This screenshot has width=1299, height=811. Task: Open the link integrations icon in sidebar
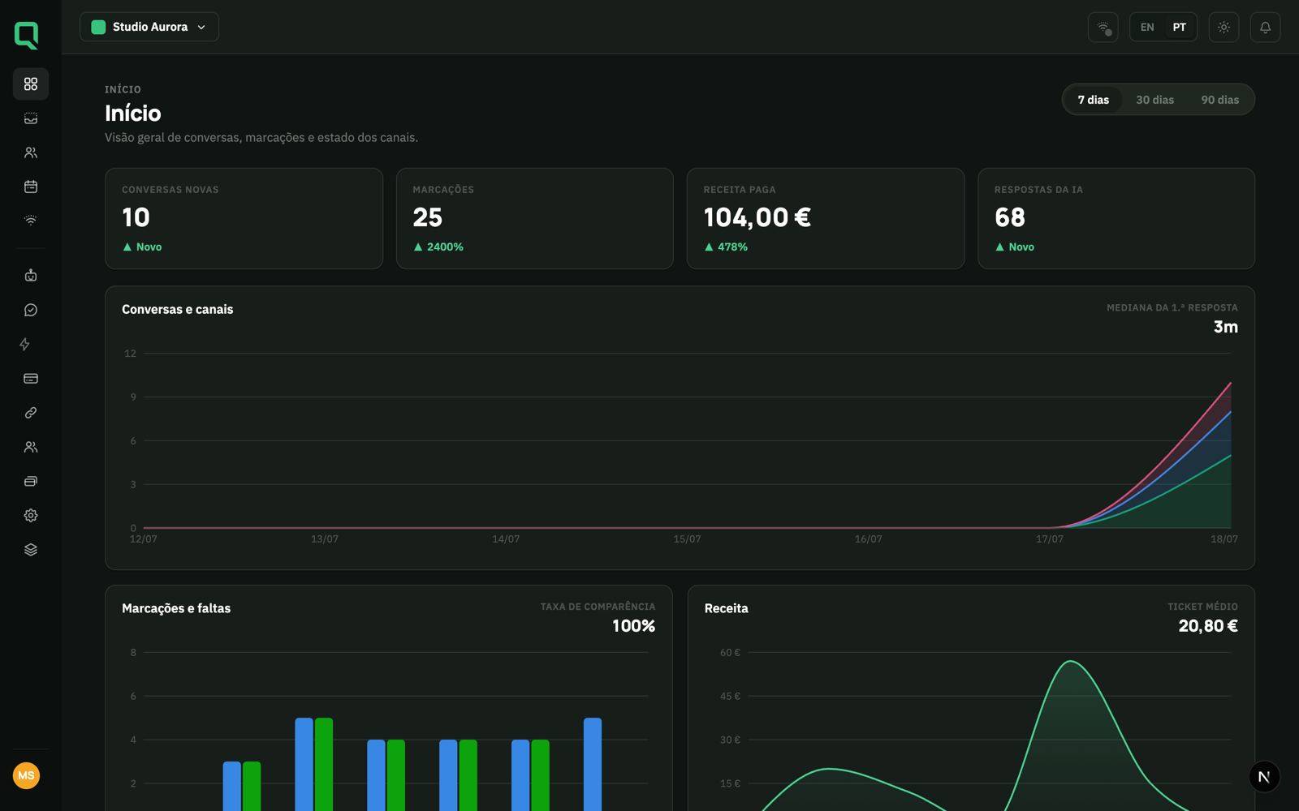coord(31,413)
